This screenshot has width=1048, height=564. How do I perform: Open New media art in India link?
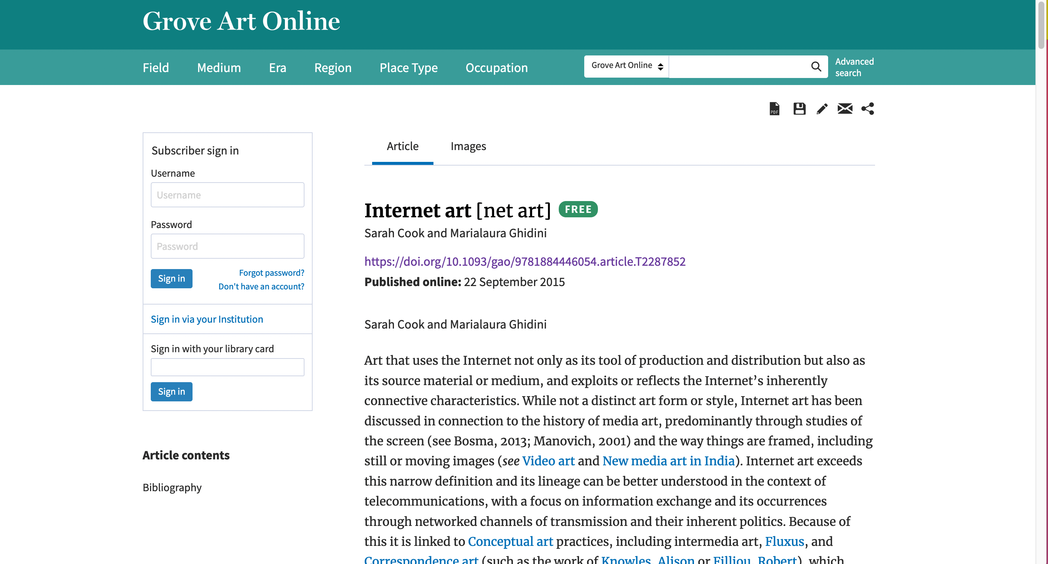pos(668,461)
